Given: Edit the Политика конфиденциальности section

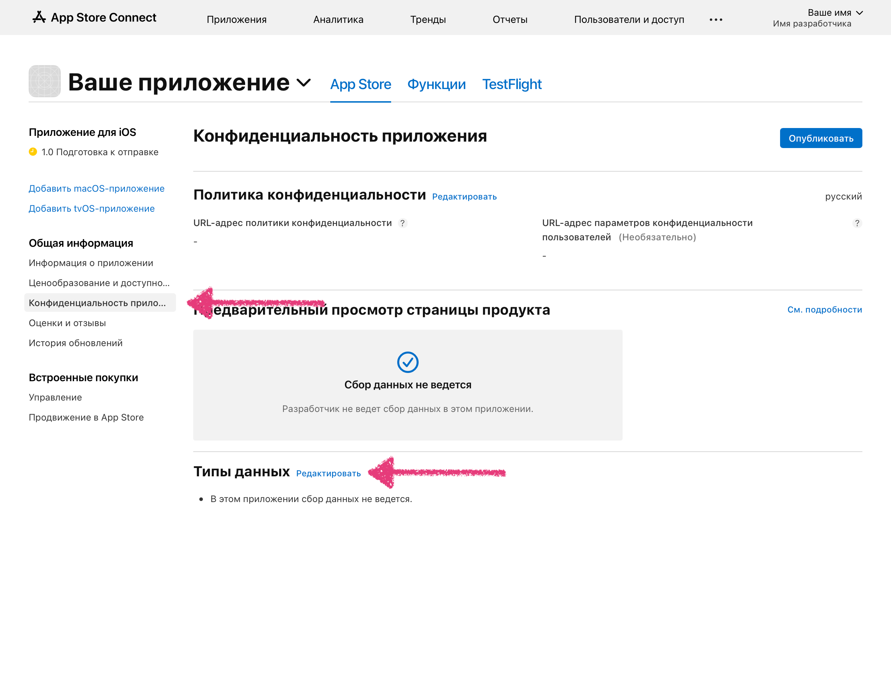Looking at the screenshot, I should coord(464,196).
